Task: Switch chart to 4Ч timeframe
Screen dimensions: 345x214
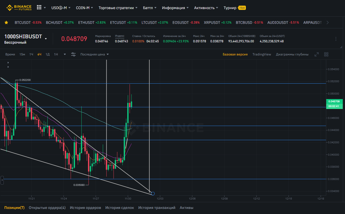Action: 39,54
